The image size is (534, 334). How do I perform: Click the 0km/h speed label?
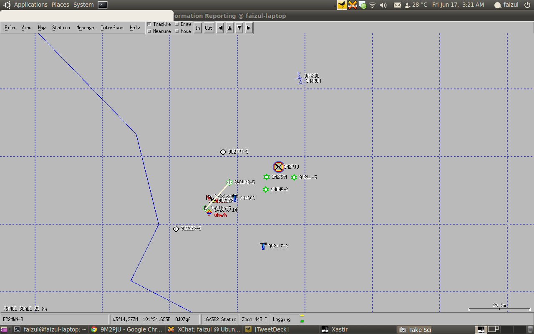coord(221,215)
